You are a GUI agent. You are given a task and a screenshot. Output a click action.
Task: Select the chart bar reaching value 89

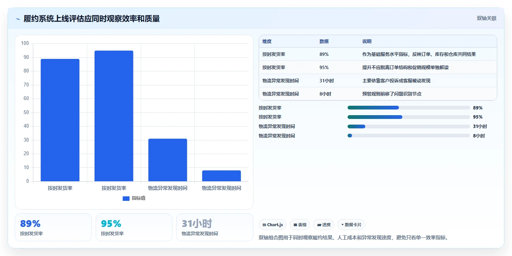tap(60, 120)
